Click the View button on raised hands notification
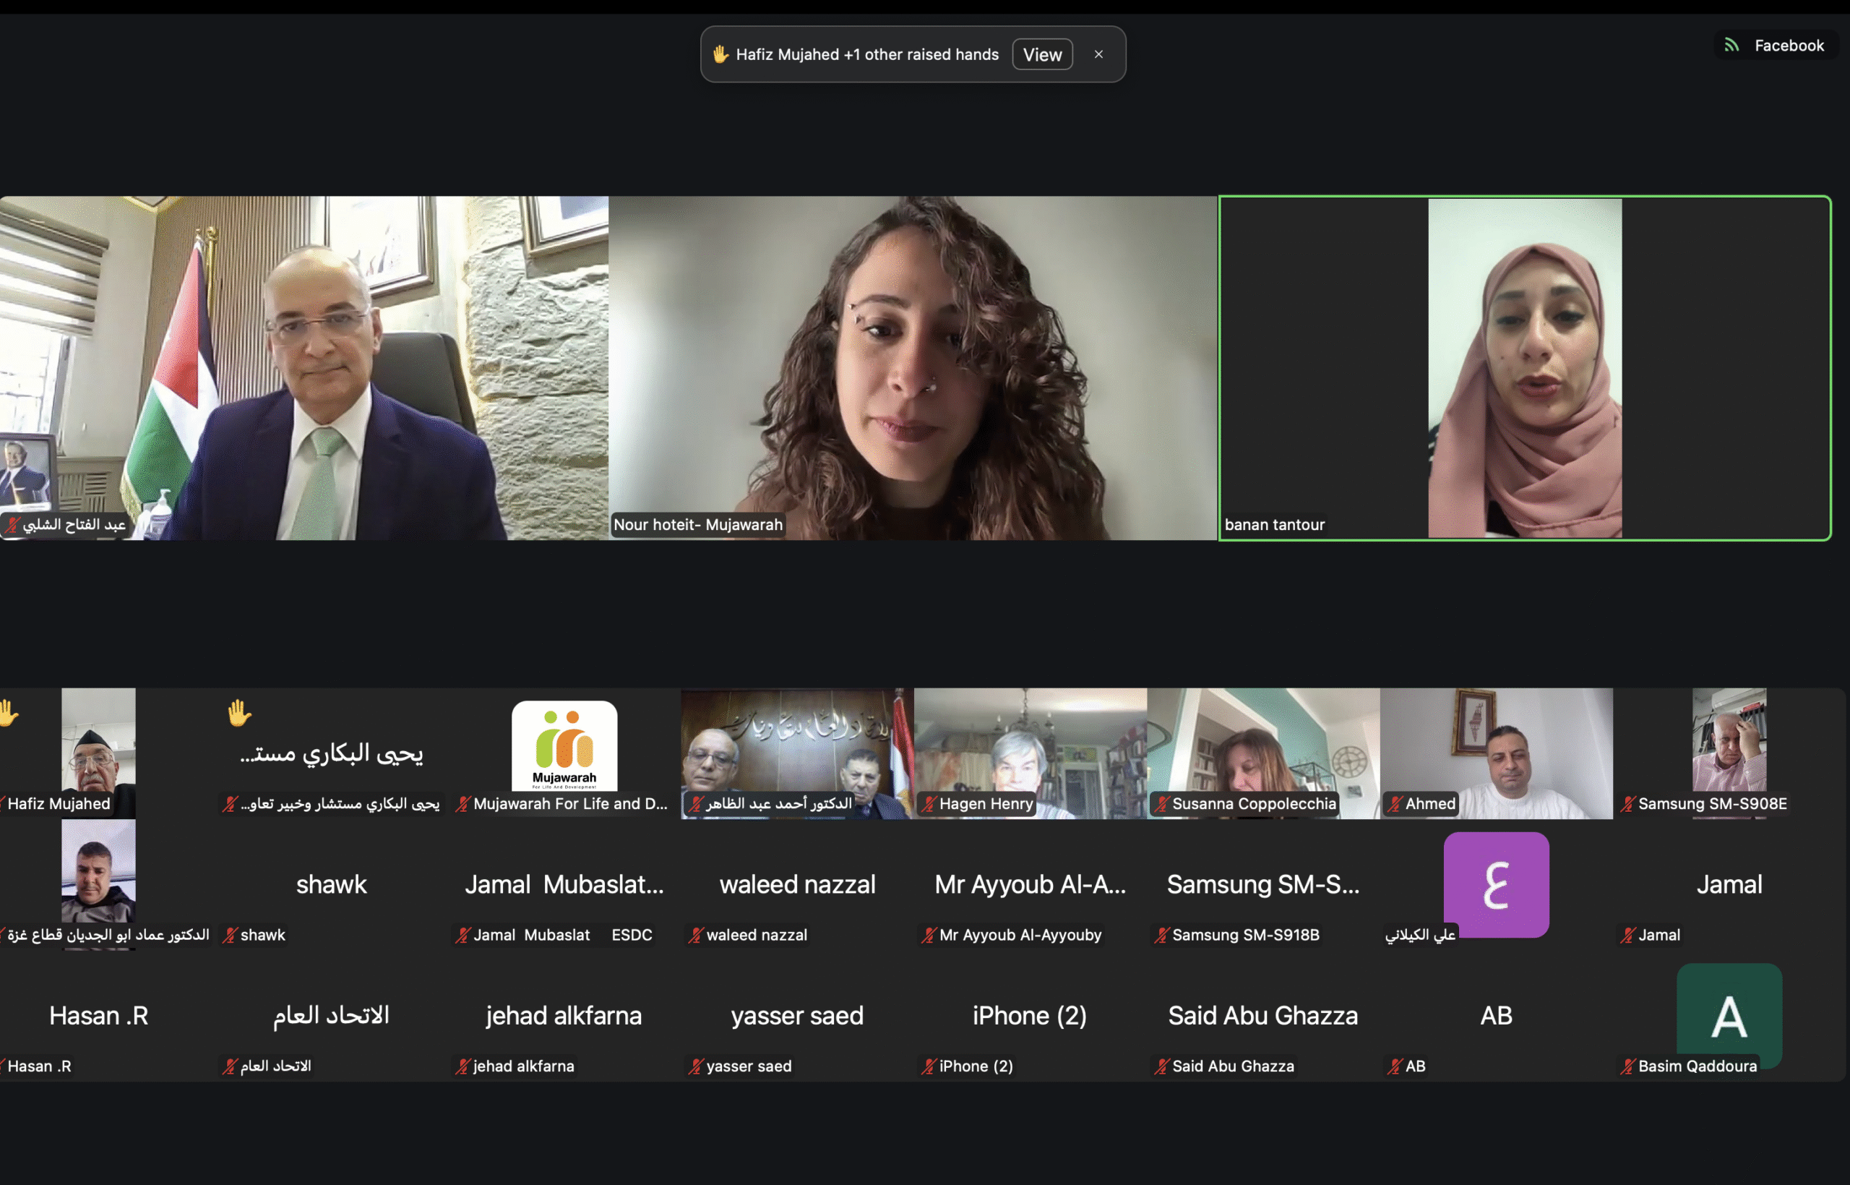This screenshot has width=1850, height=1185. click(1042, 54)
